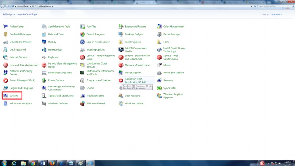Open the Action Center flag icon
Screen dimensions: 295x166
coord(6,27)
